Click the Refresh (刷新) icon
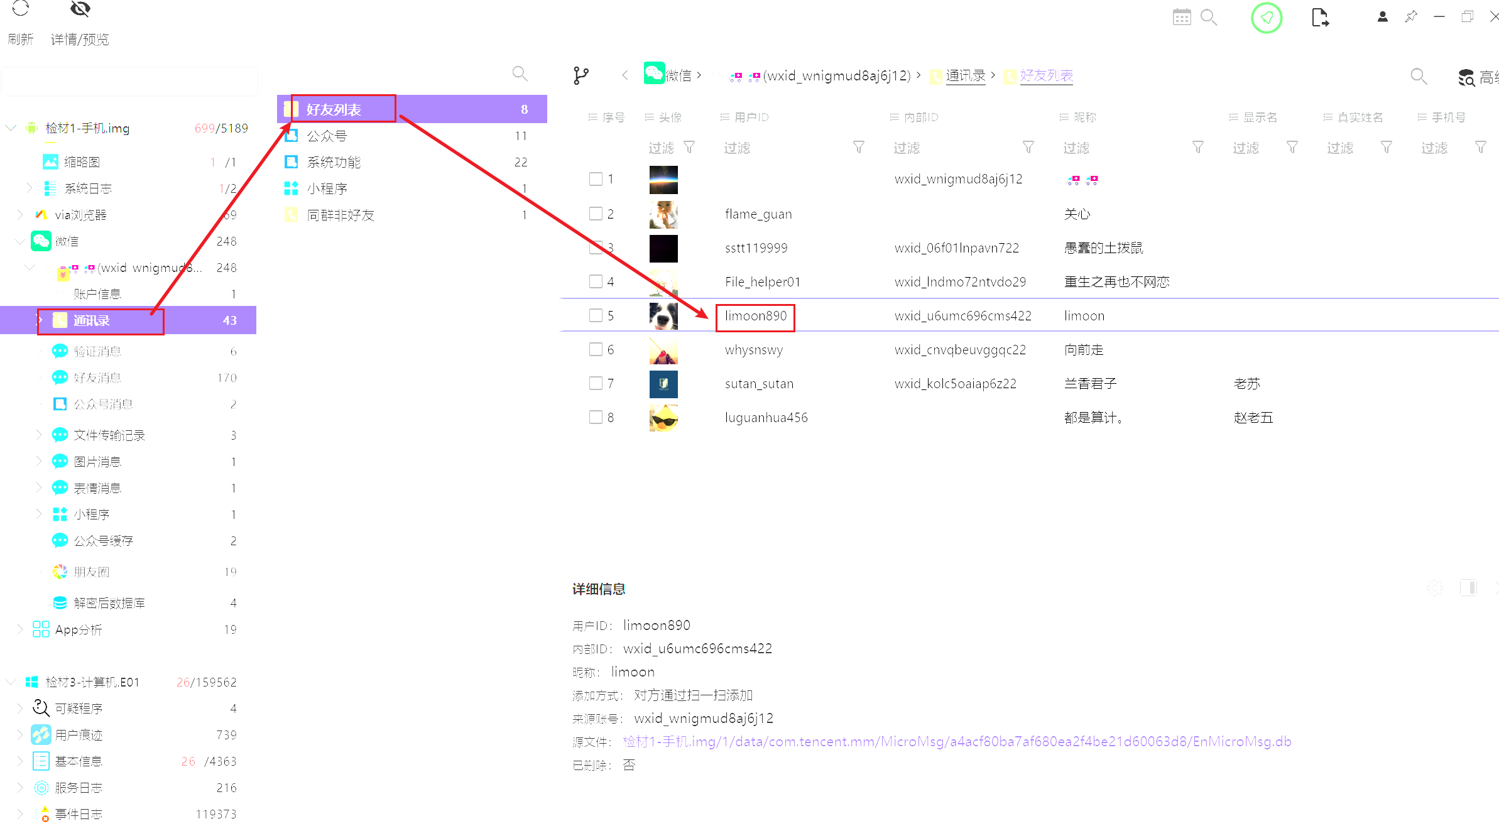This screenshot has height=826, width=1499. coord(20,9)
